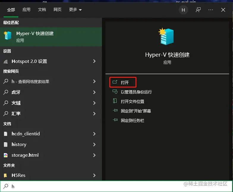Viewport: 233px width, 192px height.
Task: Expand arrow for 汇率 suggestion
Action: click(x=95, y=114)
